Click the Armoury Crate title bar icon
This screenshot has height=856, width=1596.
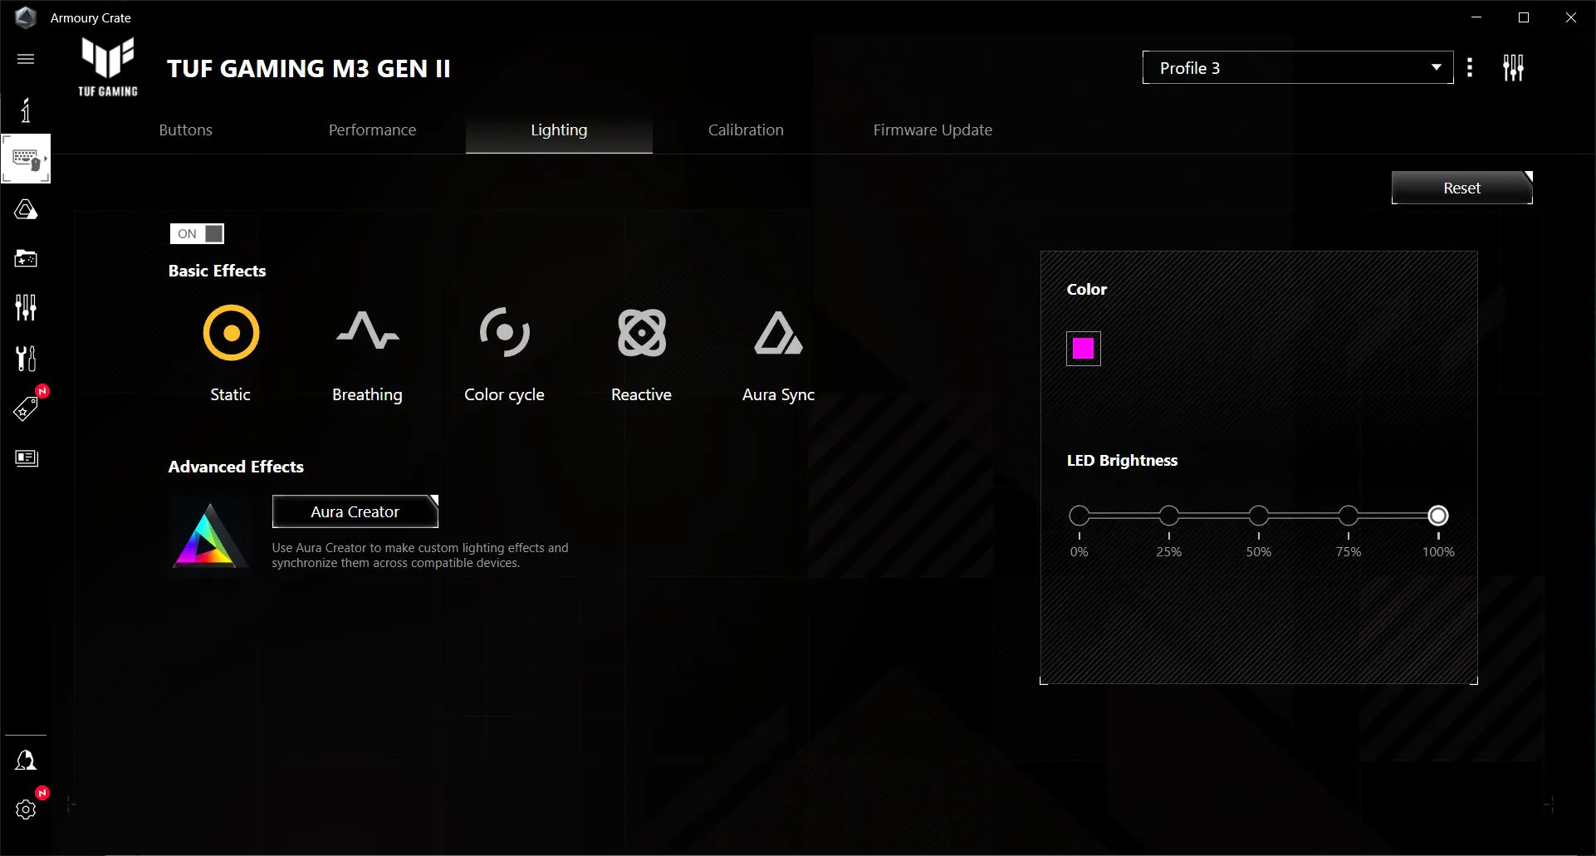click(x=26, y=17)
